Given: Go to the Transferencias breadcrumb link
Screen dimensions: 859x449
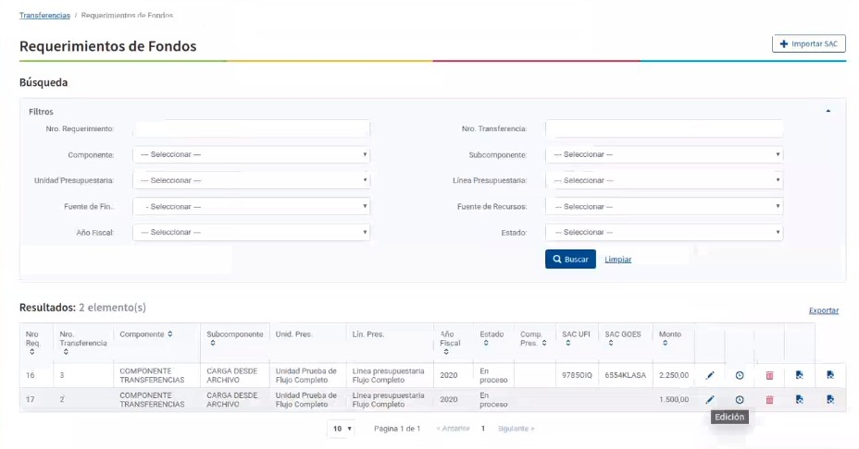Looking at the screenshot, I should click(44, 16).
